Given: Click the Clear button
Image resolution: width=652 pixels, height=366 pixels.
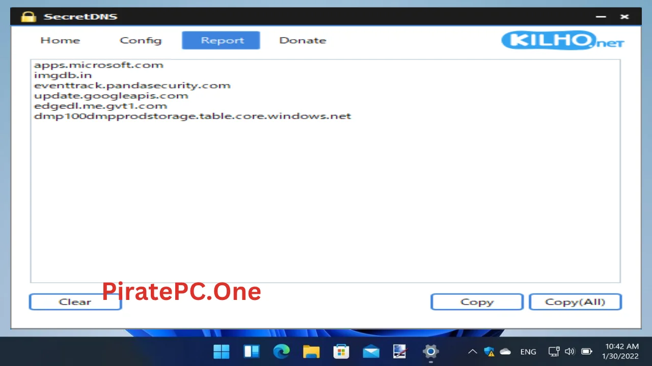Looking at the screenshot, I should (x=75, y=302).
